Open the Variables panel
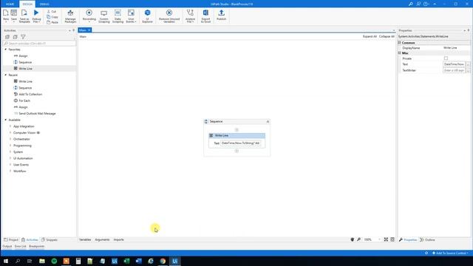 tap(85, 239)
